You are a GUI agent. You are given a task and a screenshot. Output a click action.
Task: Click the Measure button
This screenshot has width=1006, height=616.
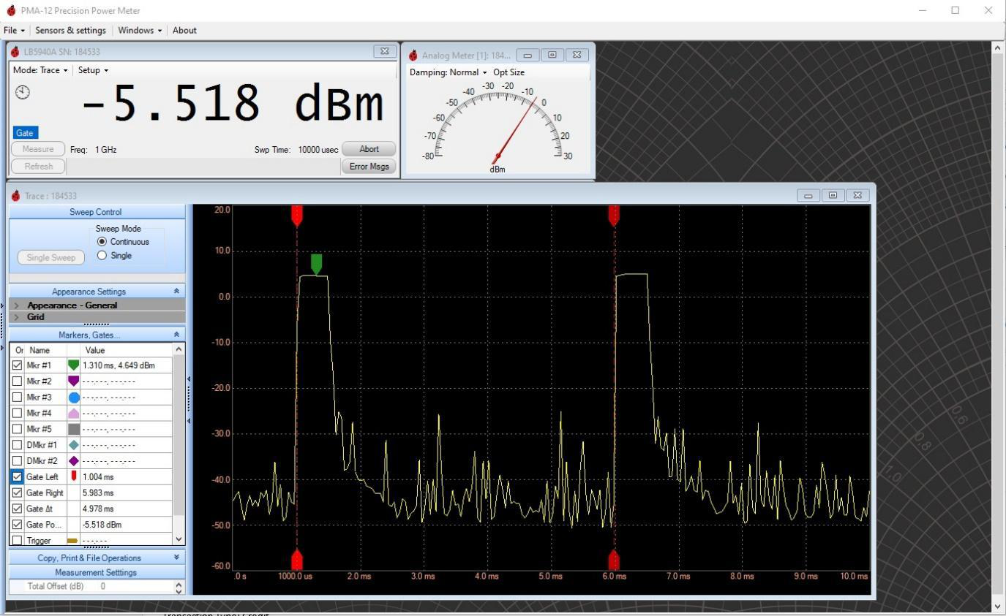38,149
